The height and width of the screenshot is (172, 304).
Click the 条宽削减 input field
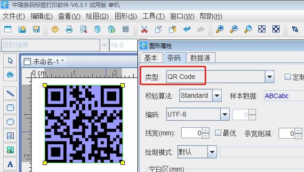pos(287,133)
